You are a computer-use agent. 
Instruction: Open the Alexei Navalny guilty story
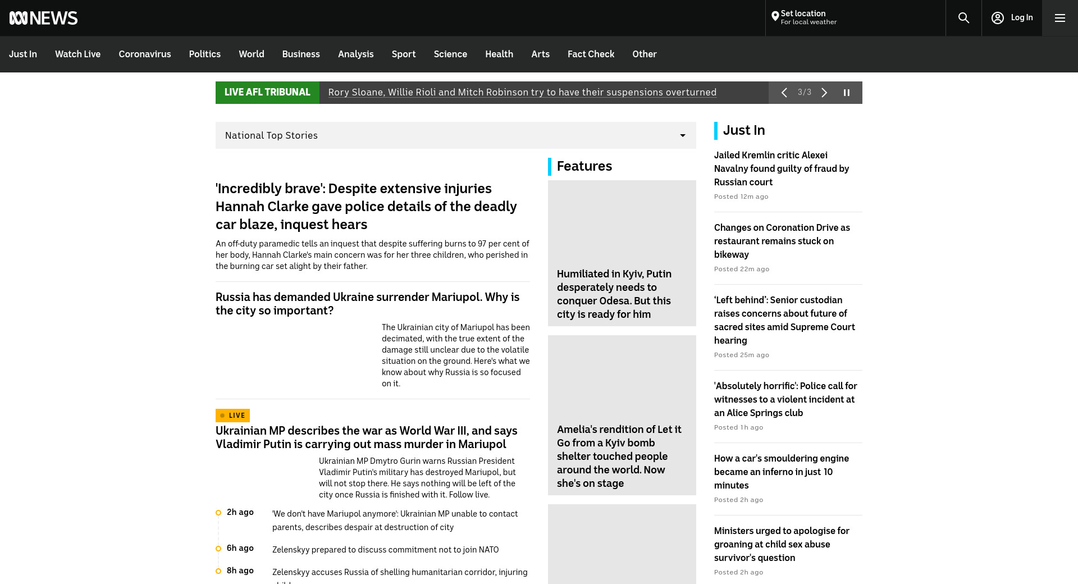(x=781, y=168)
